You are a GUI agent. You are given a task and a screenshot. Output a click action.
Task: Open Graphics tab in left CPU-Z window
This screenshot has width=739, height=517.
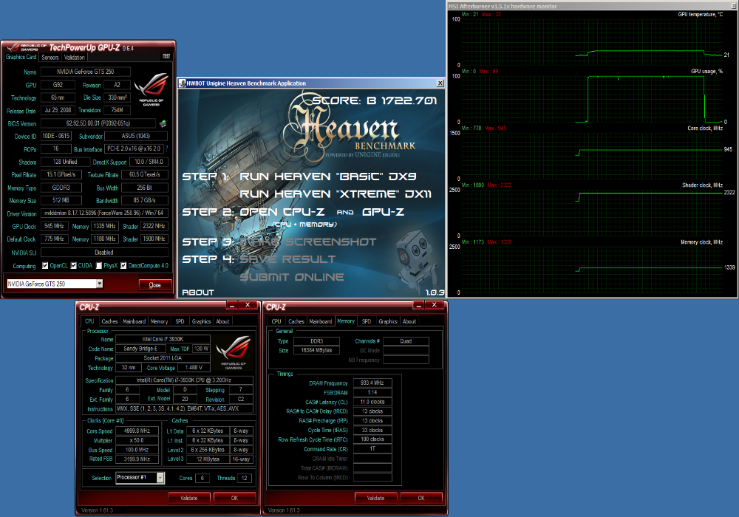(201, 321)
